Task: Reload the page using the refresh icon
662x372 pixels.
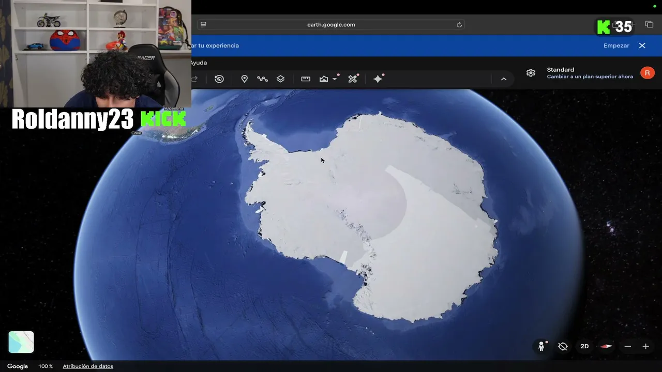Action: [x=459, y=24]
